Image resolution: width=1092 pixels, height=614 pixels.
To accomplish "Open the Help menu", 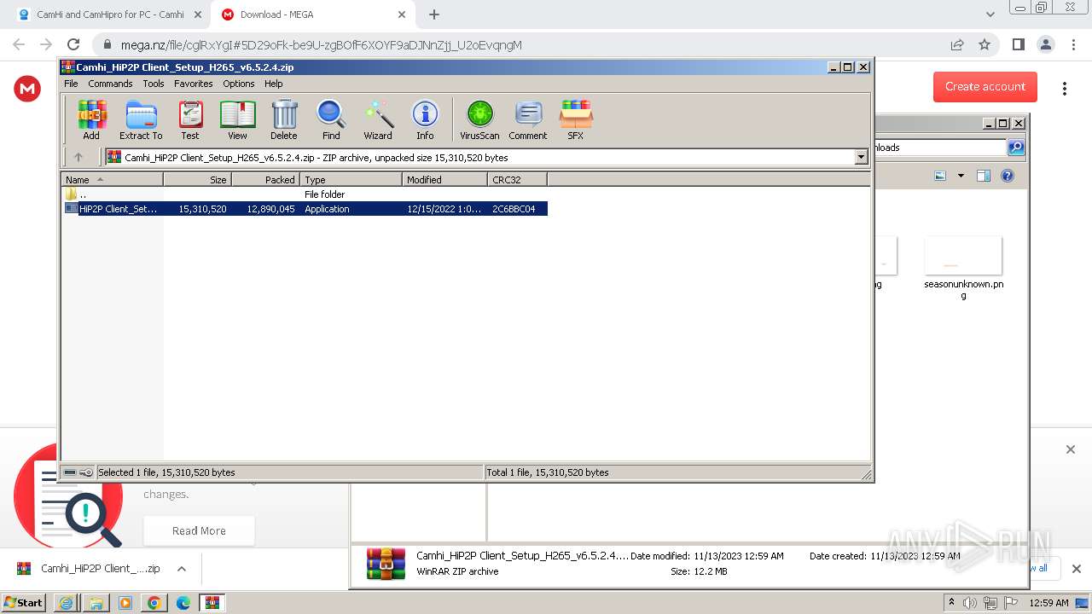I will 274,84.
